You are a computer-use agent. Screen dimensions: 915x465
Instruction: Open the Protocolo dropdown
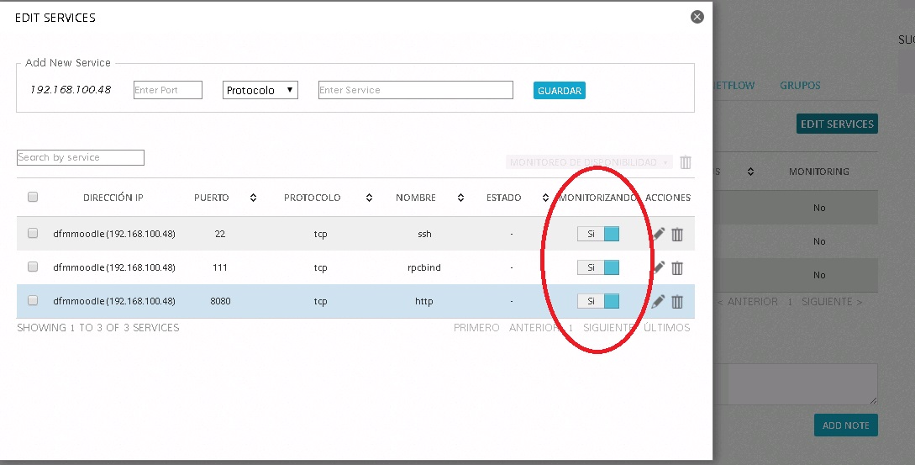click(260, 90)
